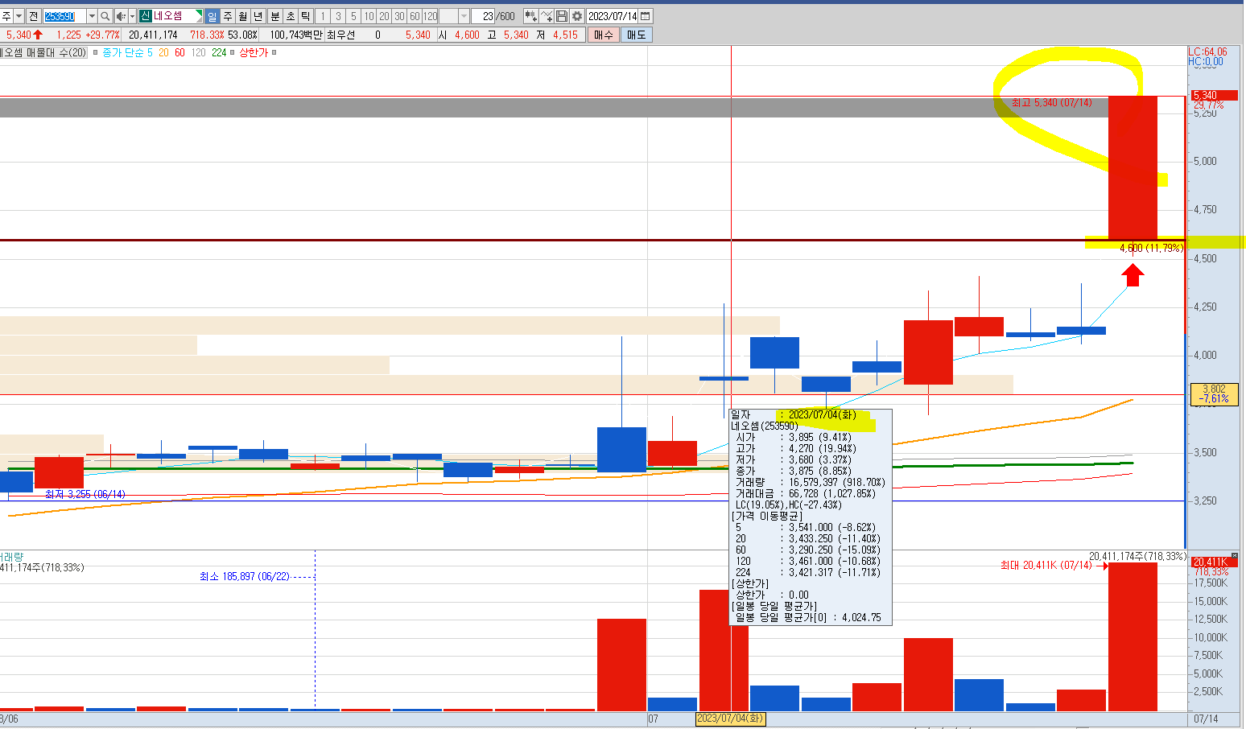Viewport: 1246px width, 729px height.
Task: Click the candlestick chart type icon
Action: 530,16
